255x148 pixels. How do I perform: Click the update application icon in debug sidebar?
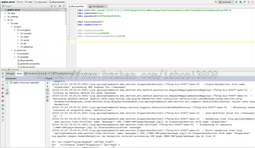[x=3, y=77]
